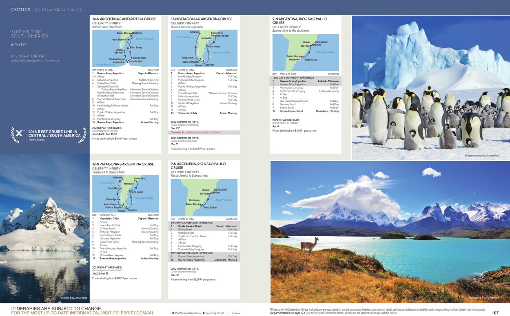
Task: Click the black Port/City of call legend dot
Action: tap(204, 313)
